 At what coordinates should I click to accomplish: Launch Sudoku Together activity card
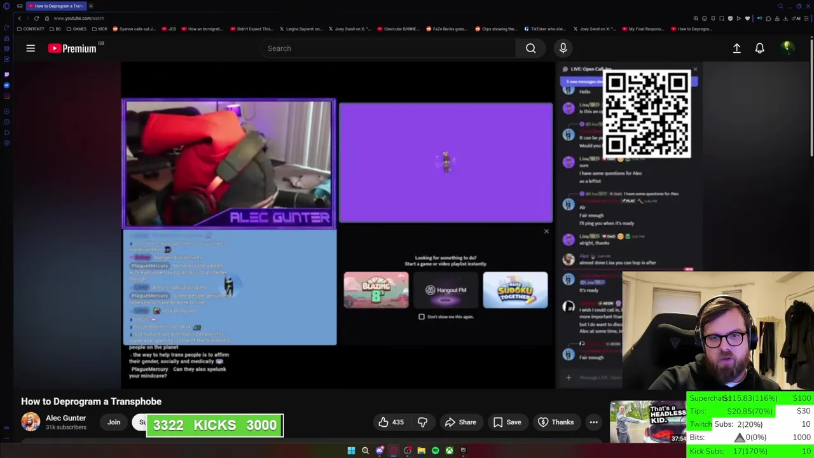tap(515, 290)
